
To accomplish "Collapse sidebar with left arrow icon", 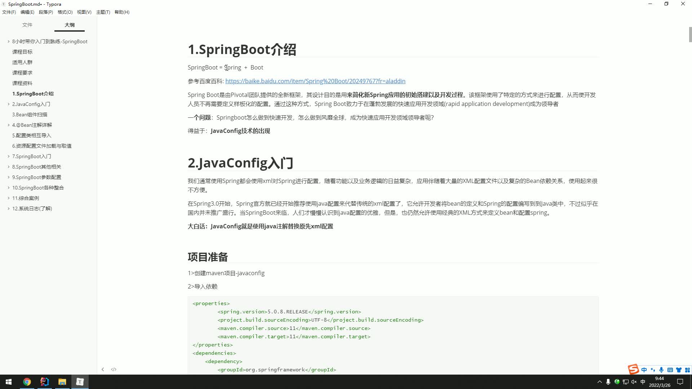I will 103,369.
